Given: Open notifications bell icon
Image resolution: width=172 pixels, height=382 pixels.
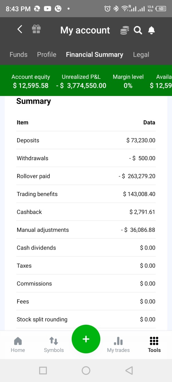Looking at the screenshot, I should point(151,30).
